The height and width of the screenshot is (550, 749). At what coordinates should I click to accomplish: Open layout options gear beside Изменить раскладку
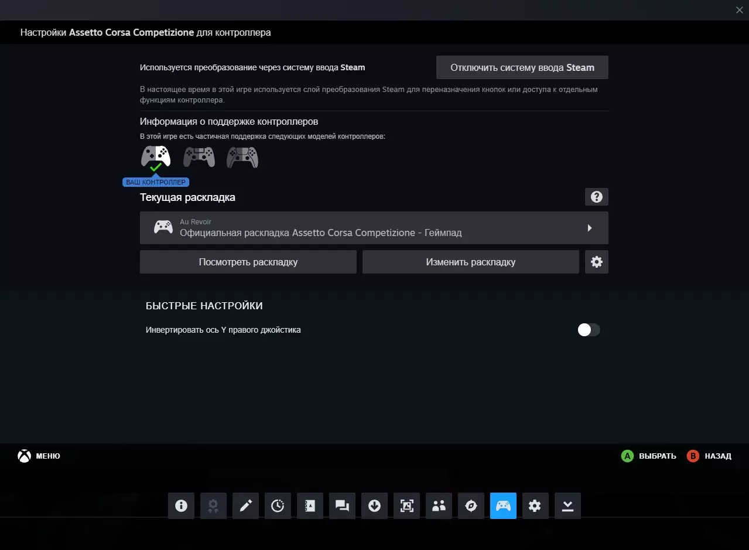(597, 262)
